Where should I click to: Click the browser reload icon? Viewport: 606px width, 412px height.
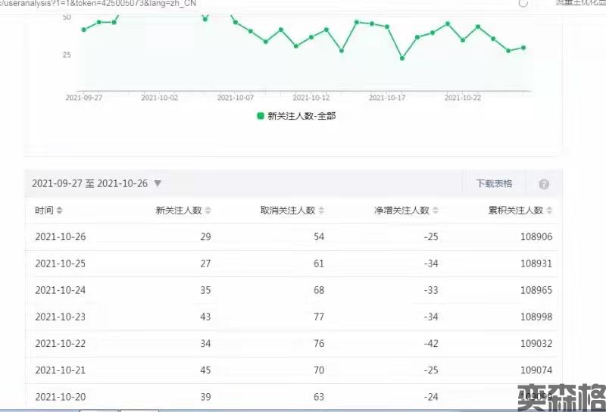pyautogui.click(x=523, y=3)
